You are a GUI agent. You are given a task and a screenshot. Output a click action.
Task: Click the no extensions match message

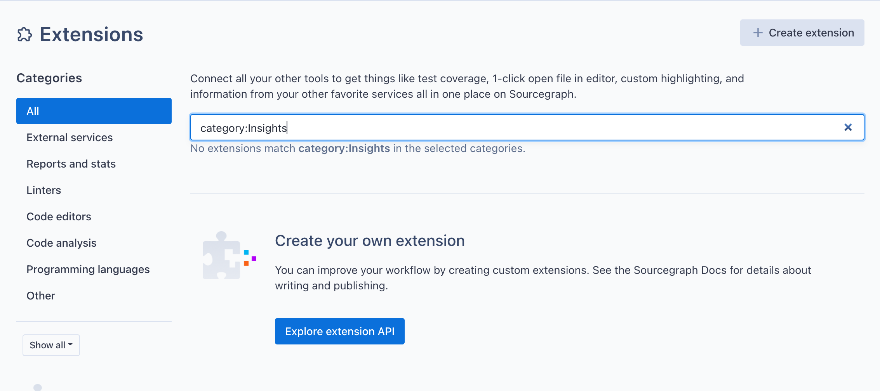point(357,149)
